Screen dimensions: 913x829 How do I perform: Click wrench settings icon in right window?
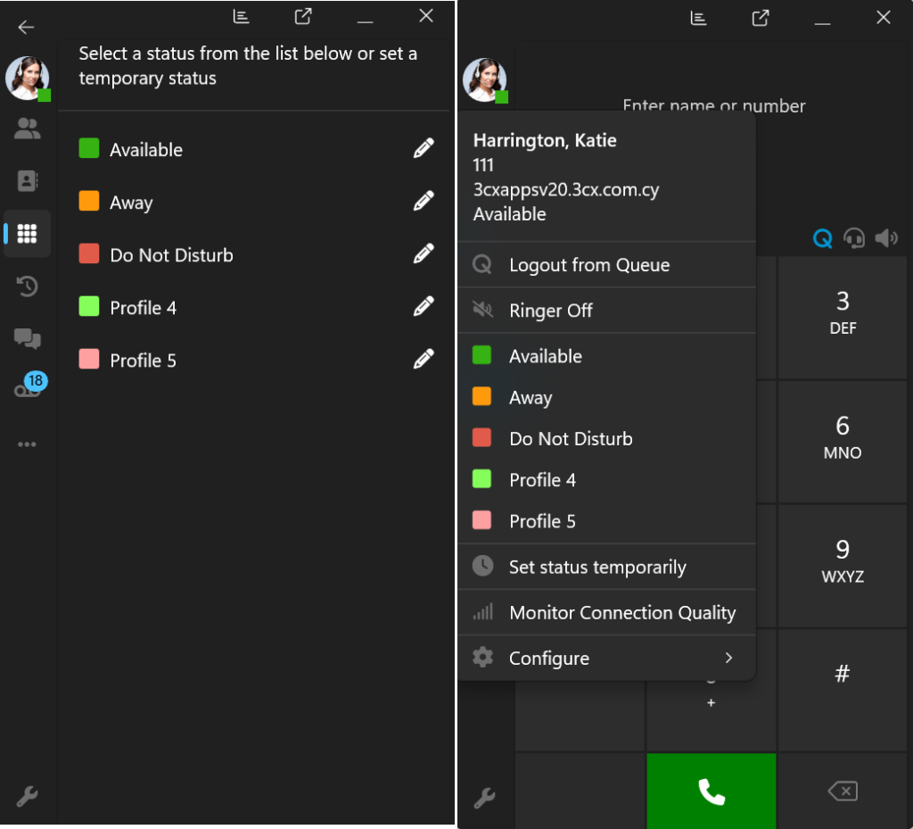[x=484, y=798]
